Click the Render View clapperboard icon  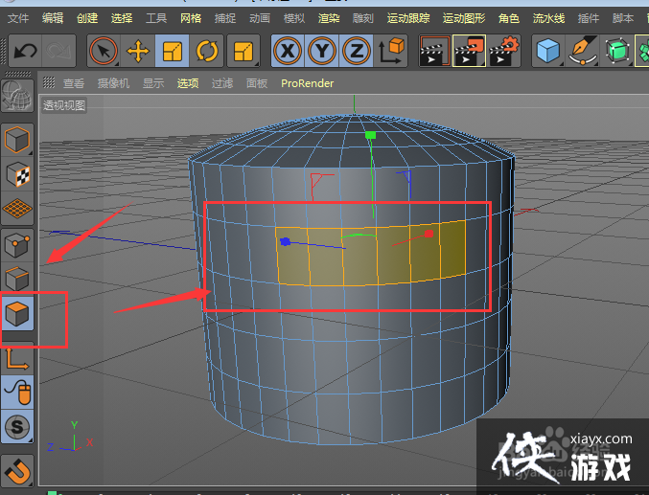(x=434, y=51)
